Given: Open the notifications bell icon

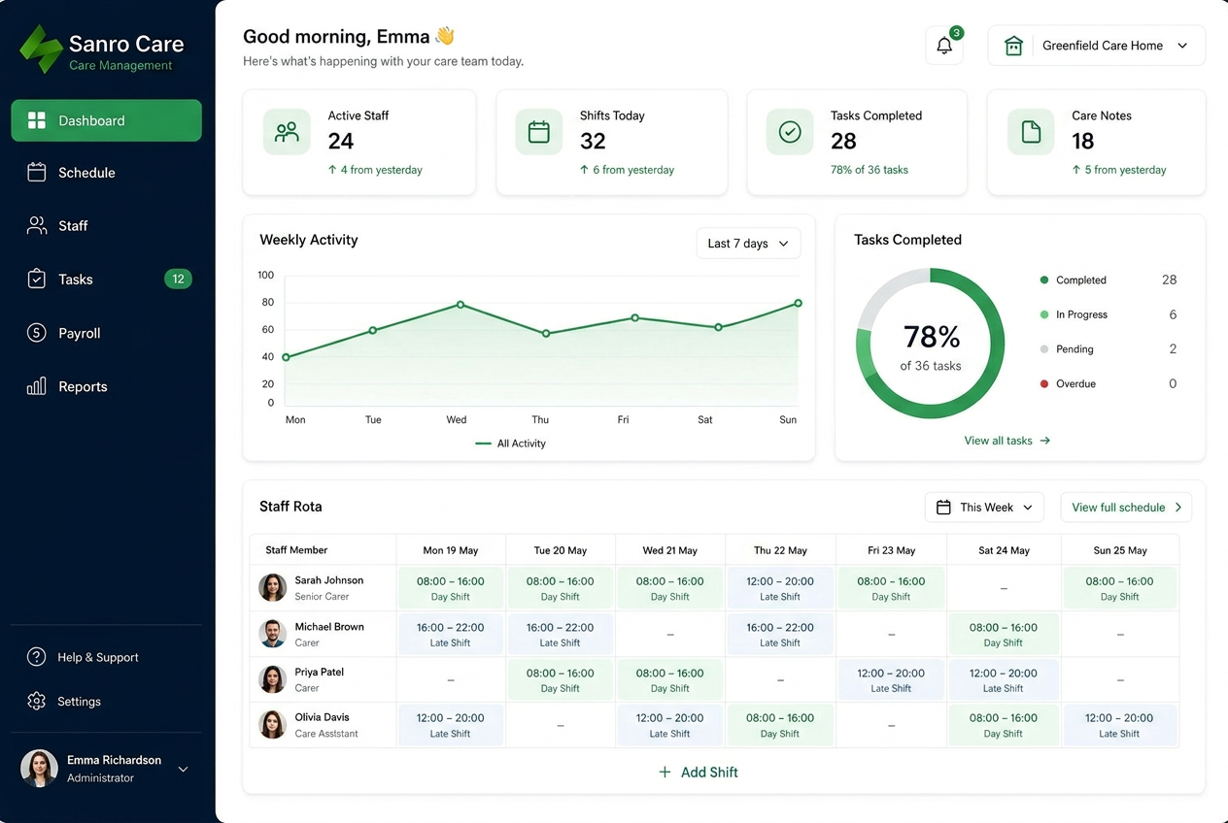Looking at the screenshot, I should point(944,46).
